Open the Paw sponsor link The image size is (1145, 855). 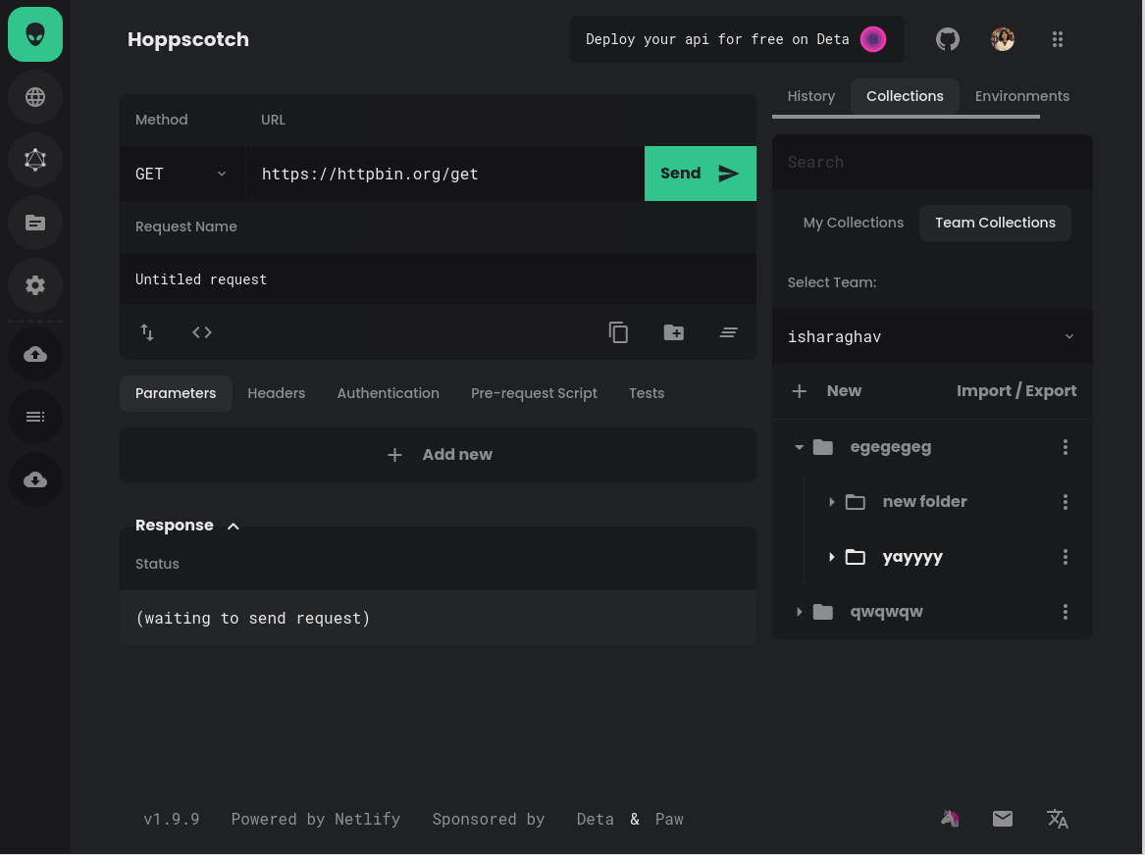pyautogui.click(x=669, y=819)
